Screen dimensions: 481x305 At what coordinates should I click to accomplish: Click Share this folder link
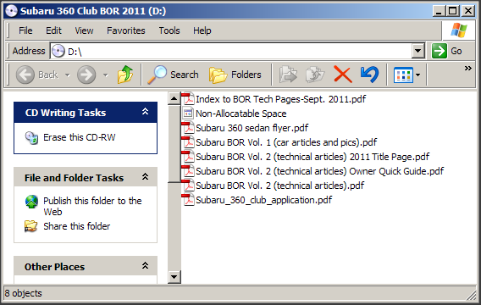coord(77,226)
